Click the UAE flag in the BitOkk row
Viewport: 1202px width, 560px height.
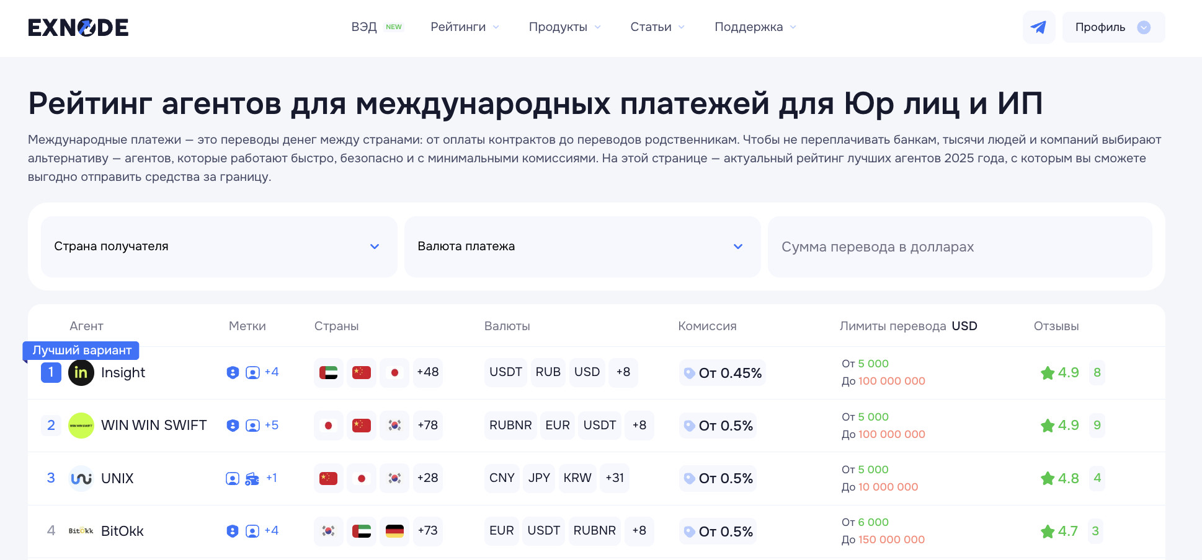(x=362, y=531)
